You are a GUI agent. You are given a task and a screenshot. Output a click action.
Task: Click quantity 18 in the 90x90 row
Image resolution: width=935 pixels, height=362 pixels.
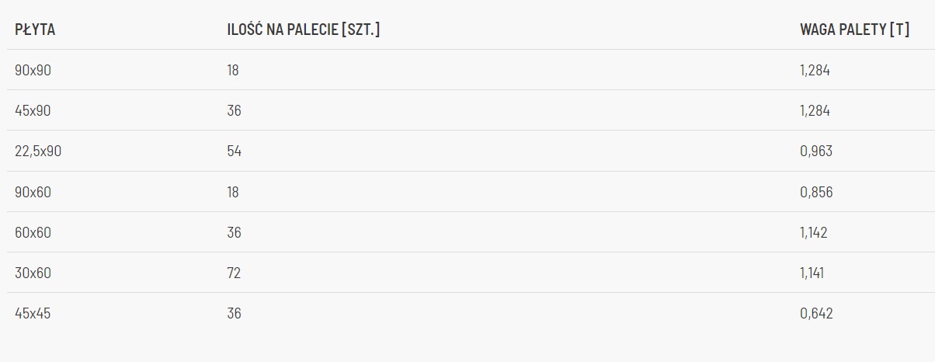pos(233,71)
